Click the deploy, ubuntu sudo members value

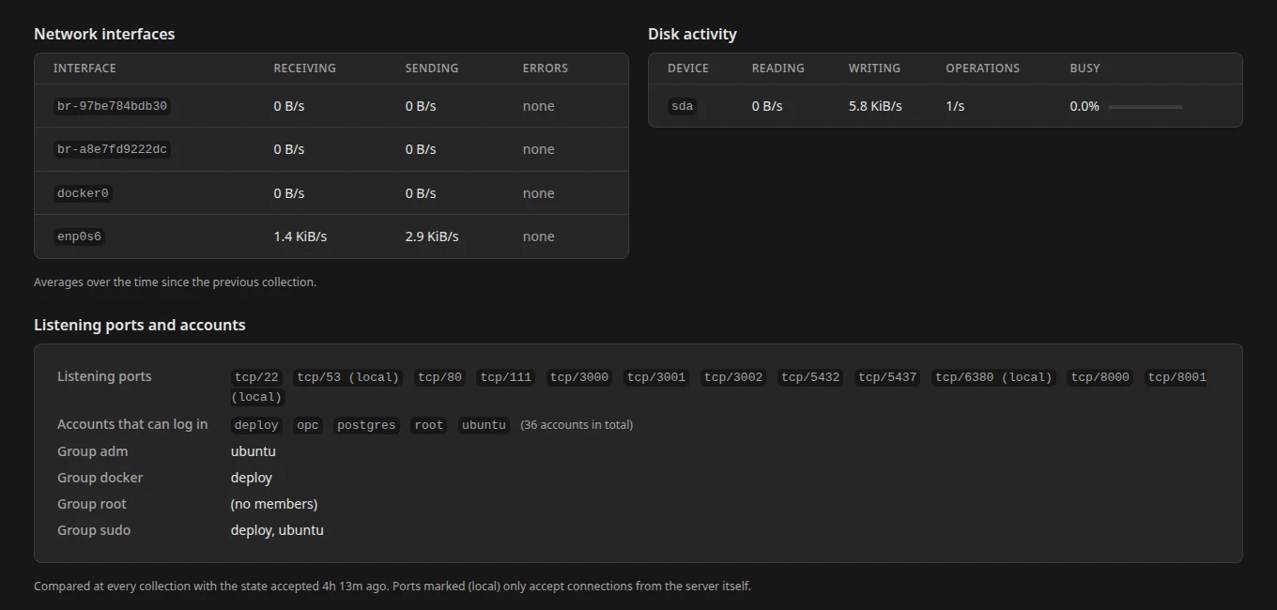[x=277, y=530]
